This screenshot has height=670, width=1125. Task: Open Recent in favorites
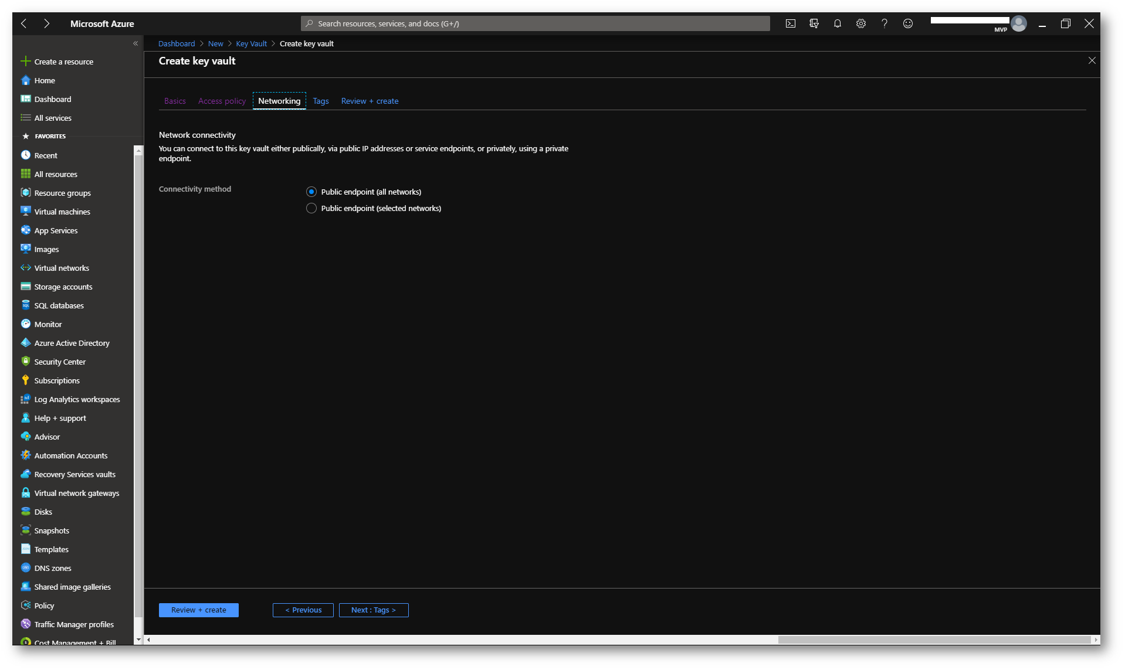point(45,155)
